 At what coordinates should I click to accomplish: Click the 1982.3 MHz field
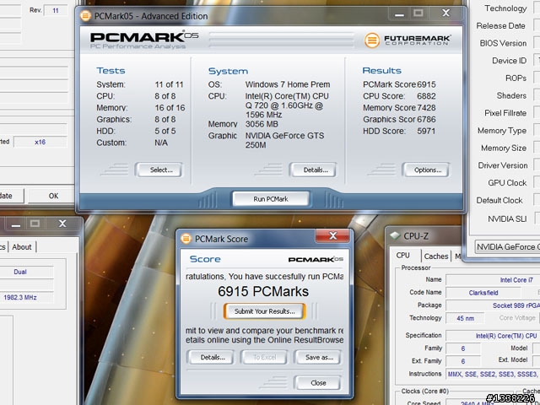pyautogui.click(x=27, y=297)
